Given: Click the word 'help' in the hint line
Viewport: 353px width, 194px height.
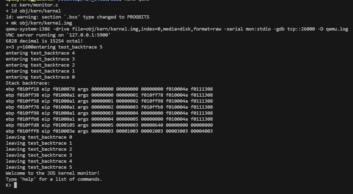Looking at the screenshot, I should [x=26, y=179].
